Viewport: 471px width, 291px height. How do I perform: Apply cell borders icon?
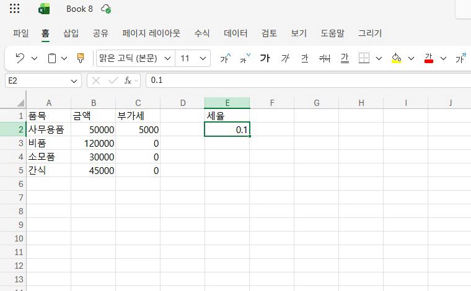coord(364,58)
